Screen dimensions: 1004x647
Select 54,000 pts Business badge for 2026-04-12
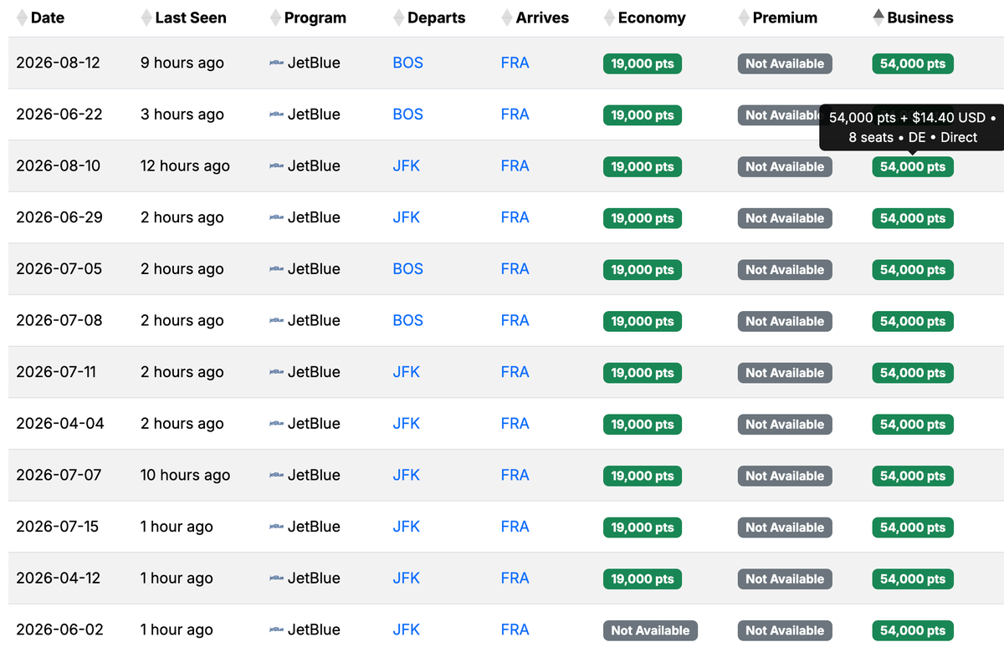tap(912, 579)
